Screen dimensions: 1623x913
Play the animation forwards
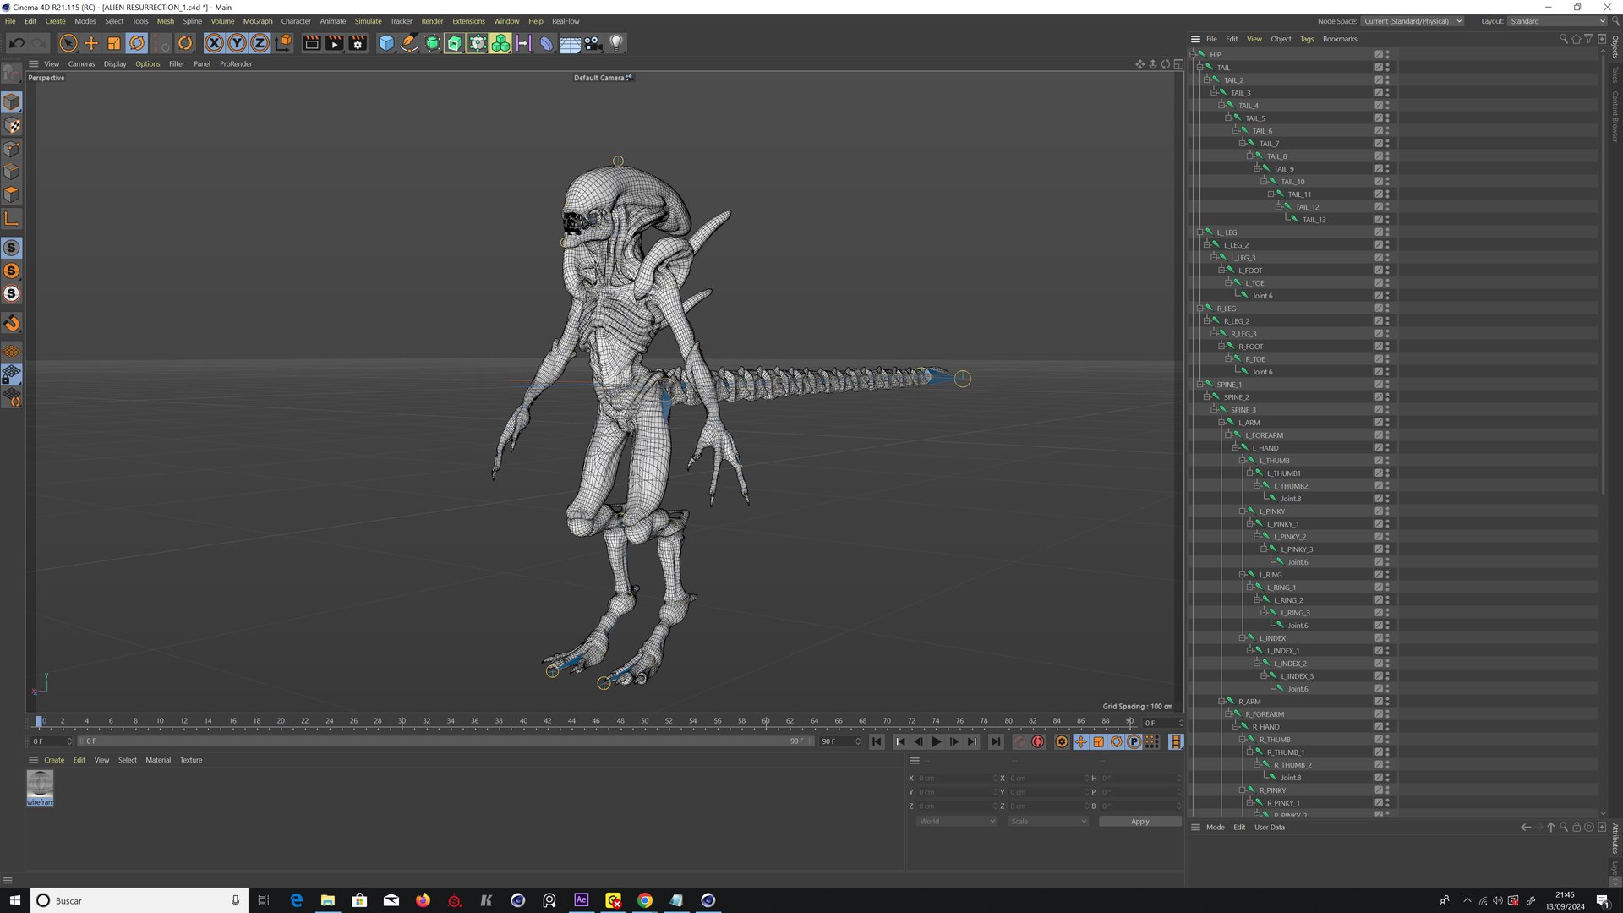(x=936, y=742)
